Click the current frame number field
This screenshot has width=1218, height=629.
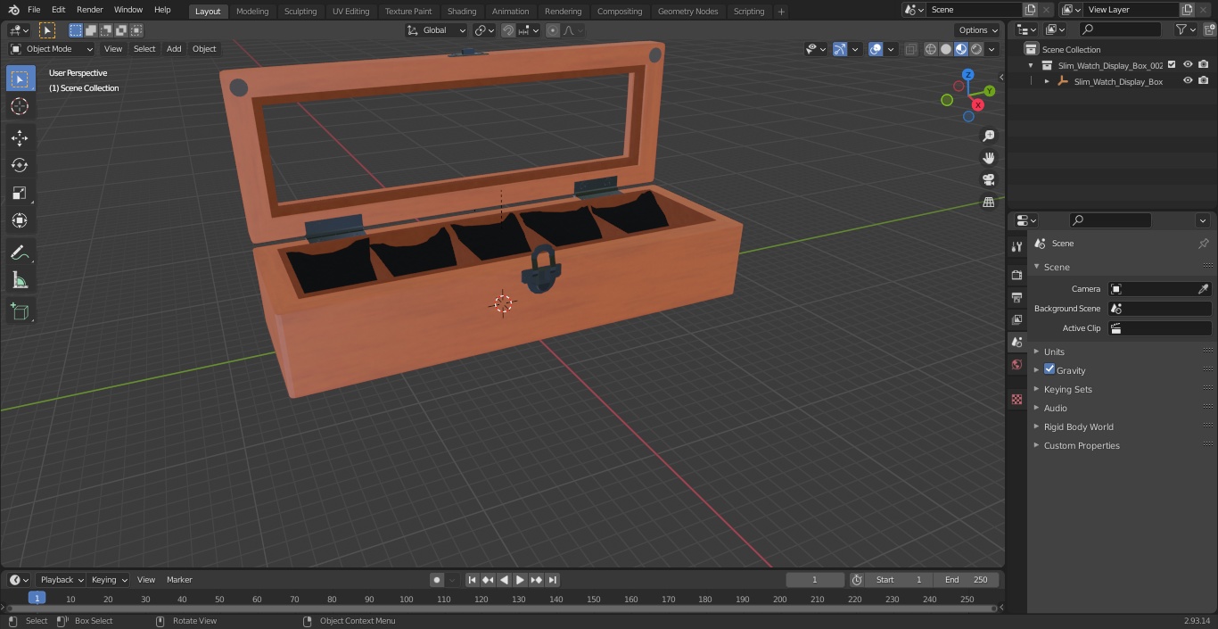(x=815, y=580)
